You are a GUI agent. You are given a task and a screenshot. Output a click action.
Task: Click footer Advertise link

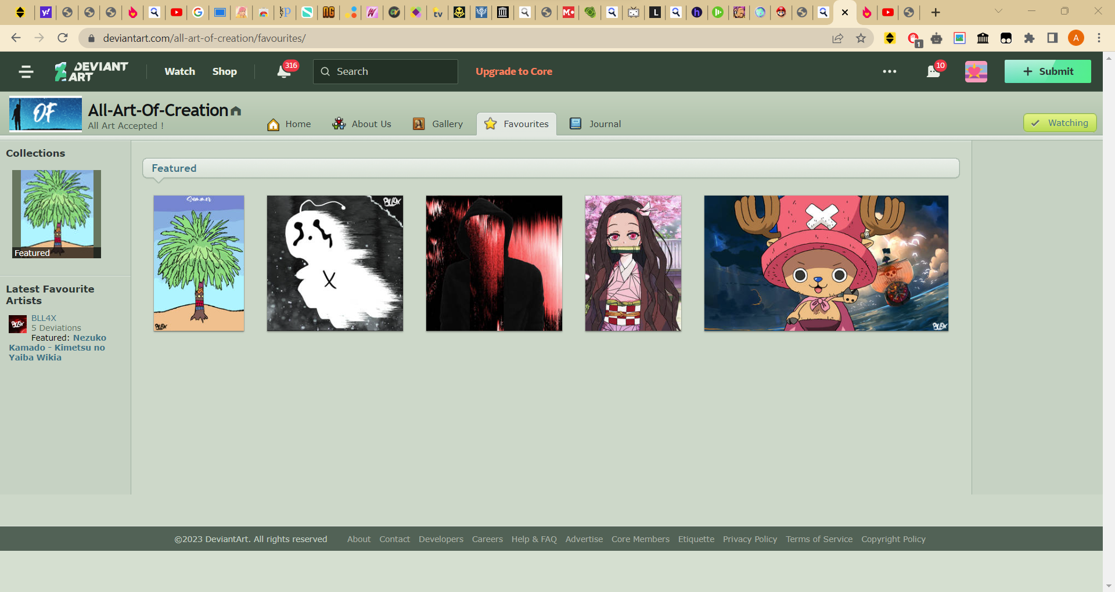pos(584,539)
